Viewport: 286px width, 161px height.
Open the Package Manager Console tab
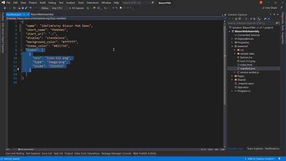[116, 153]
